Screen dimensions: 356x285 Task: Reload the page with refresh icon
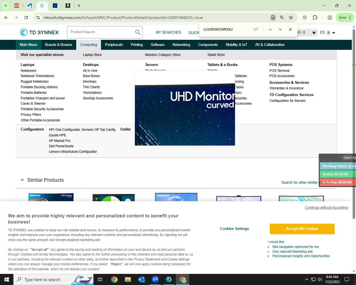(26, 18)
